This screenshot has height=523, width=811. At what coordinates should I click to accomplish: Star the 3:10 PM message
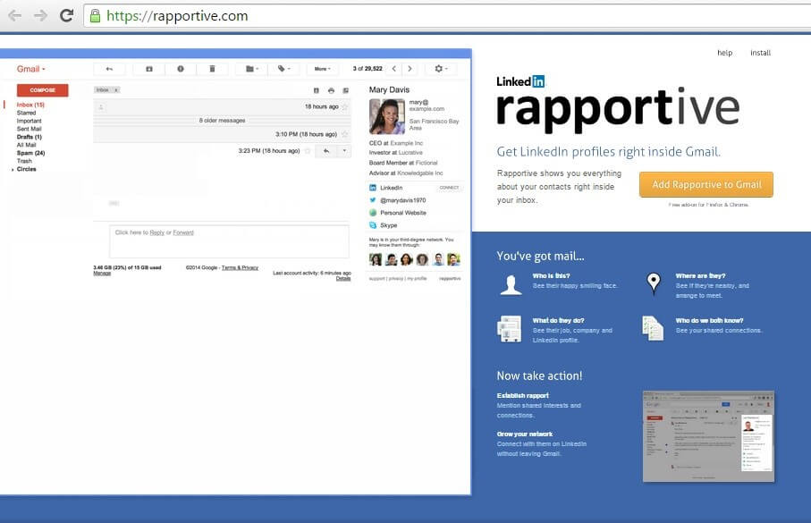[x=345, y=134]
